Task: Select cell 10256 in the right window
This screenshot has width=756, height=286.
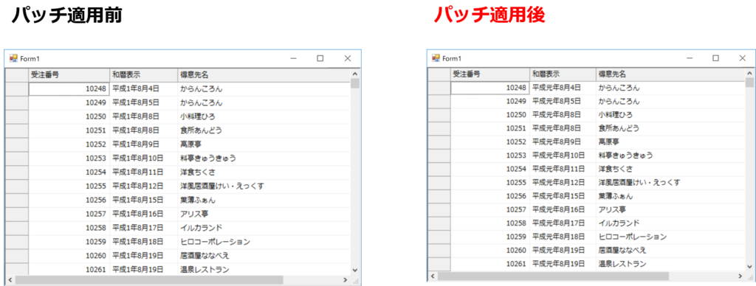Action: tap(490, 197)
